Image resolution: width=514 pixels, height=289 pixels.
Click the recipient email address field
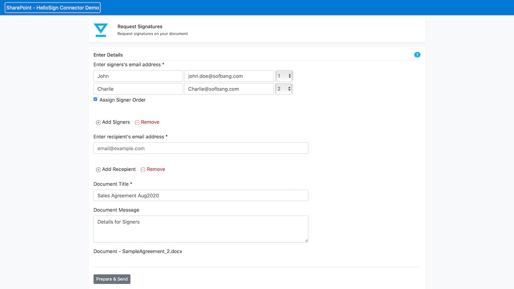[x=201, y=148]
